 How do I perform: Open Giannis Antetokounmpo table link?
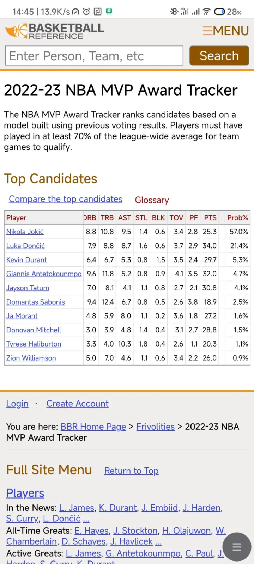click(x=44, y=274)
